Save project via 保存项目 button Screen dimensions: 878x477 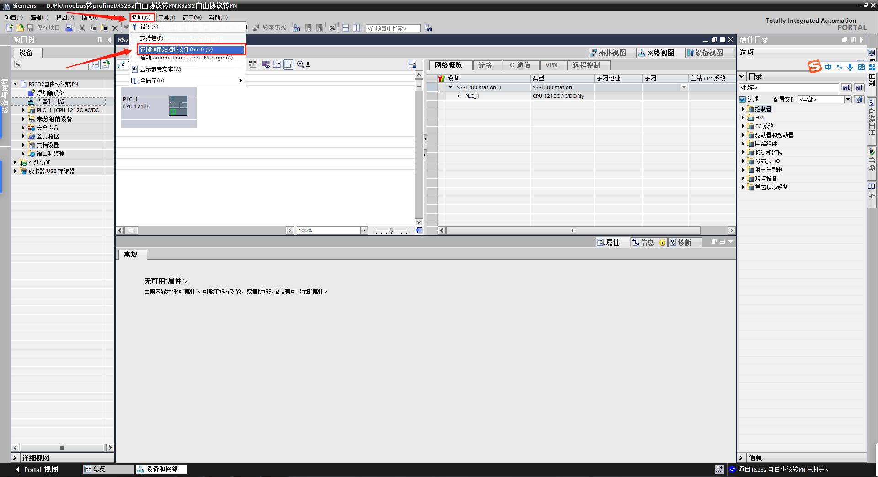tap(43, 28)
